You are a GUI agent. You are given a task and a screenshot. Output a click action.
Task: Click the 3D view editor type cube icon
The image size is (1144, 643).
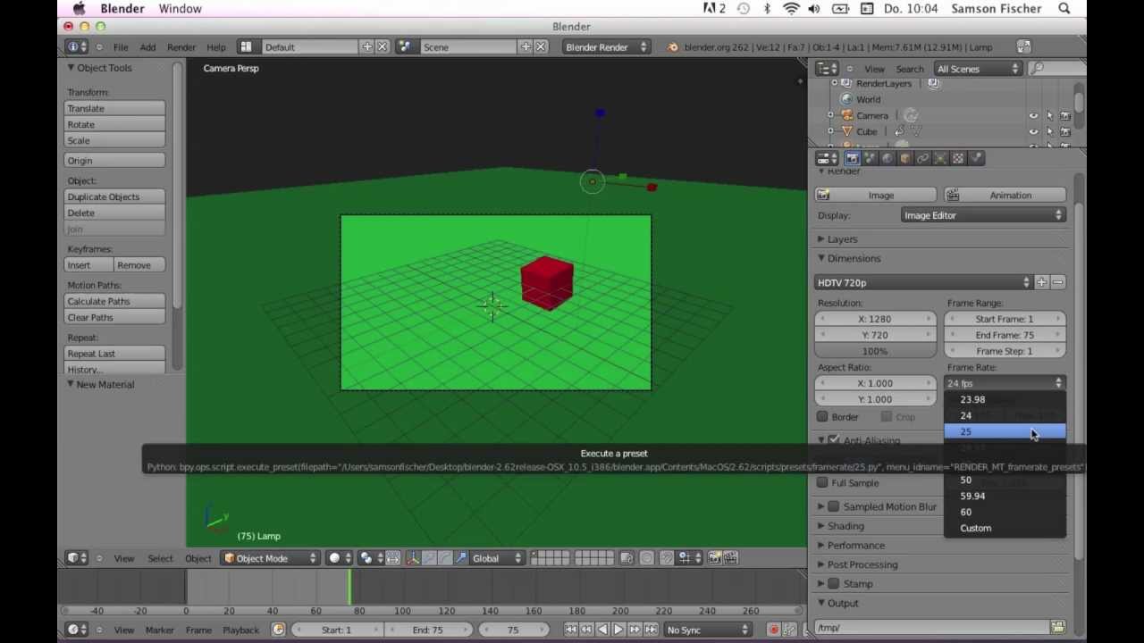click(78, 558)
